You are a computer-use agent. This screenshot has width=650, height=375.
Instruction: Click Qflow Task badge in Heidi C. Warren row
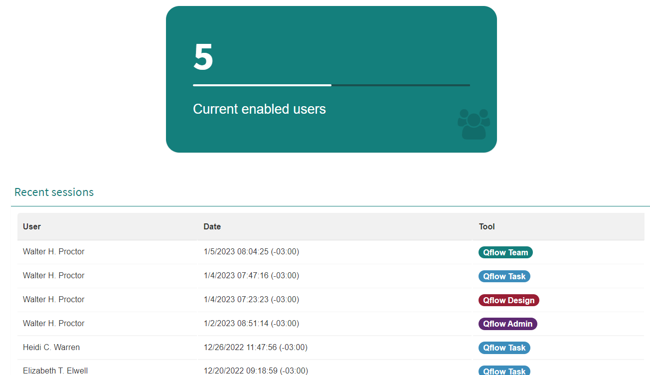click(x=504, y=348)
